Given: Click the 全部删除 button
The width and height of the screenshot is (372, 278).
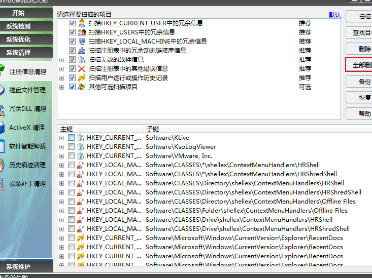Looking at the screenshot, I should (359, 65).
